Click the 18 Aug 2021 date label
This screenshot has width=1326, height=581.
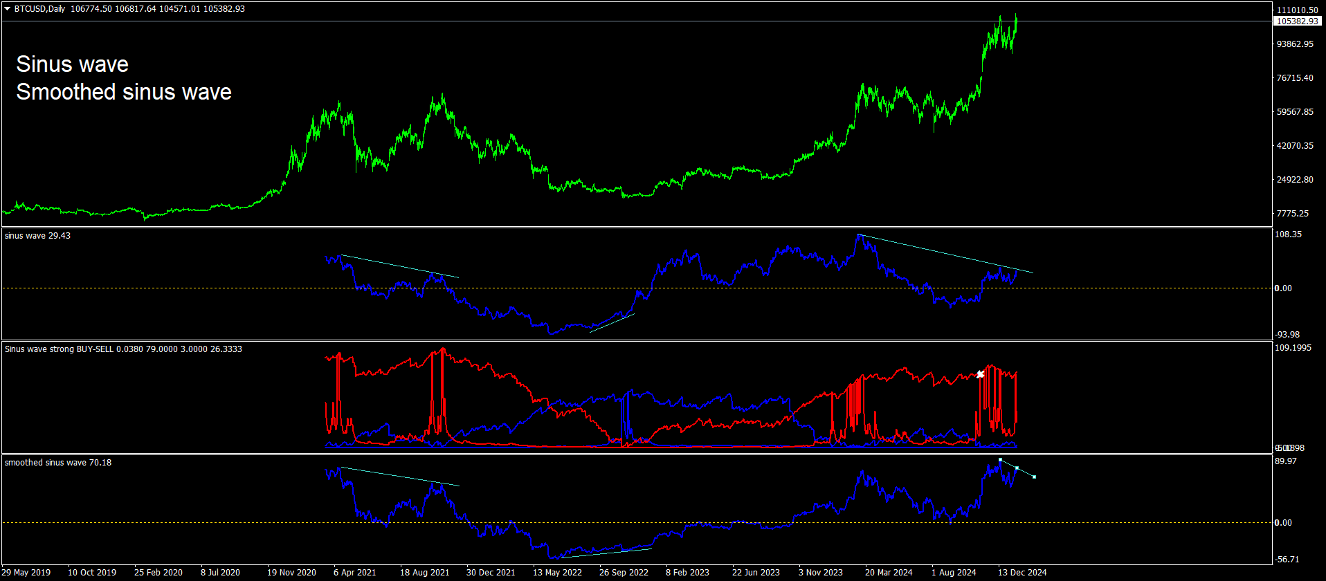pos(424,573)
